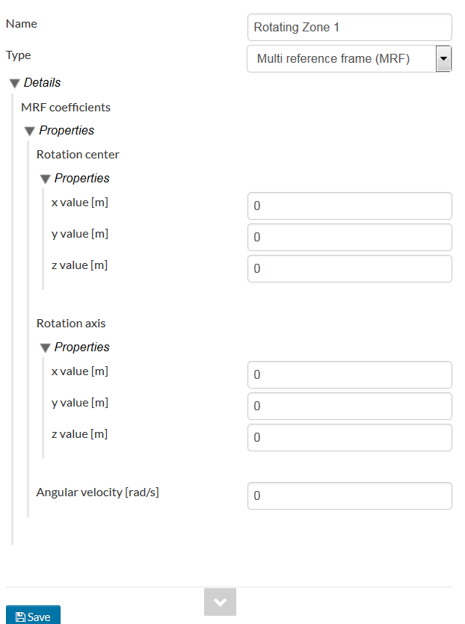Click the Save button

pos(33,616)
